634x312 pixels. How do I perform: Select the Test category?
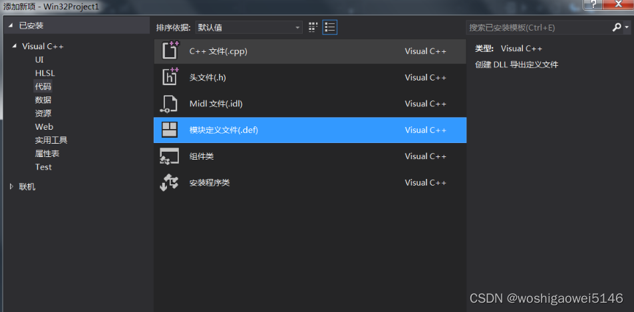[43, 167]
